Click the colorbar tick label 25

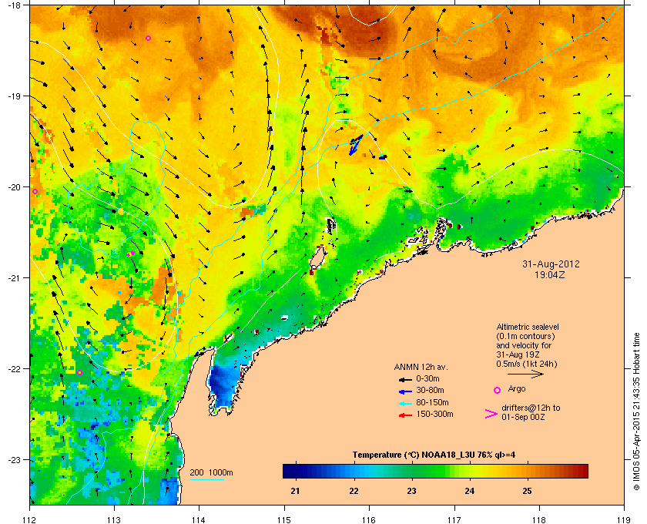coord(528,492)
